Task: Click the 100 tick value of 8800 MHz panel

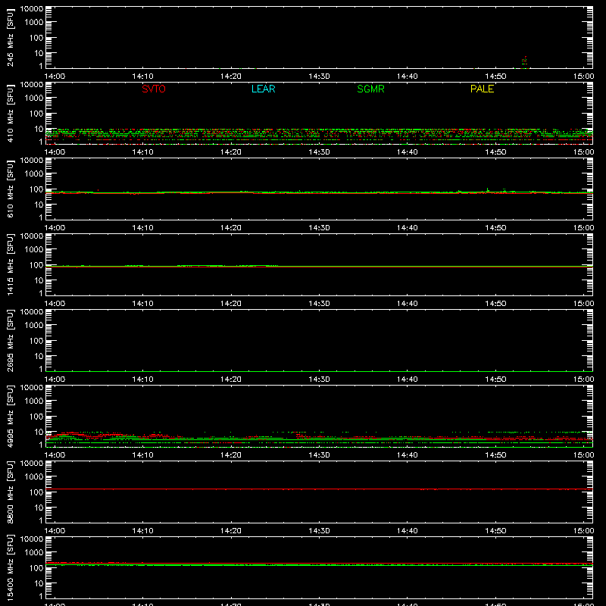Action: click(36, 492)
